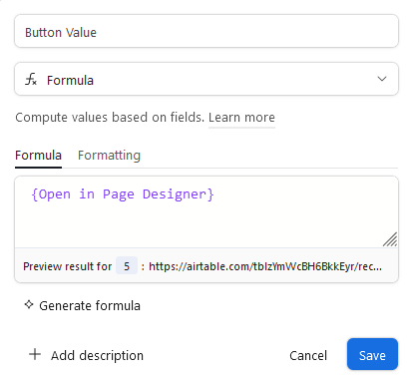Image resolution: width=408 pixels, height=377 pixels.
Task: Click the preview record number 5
Action: 127,266
